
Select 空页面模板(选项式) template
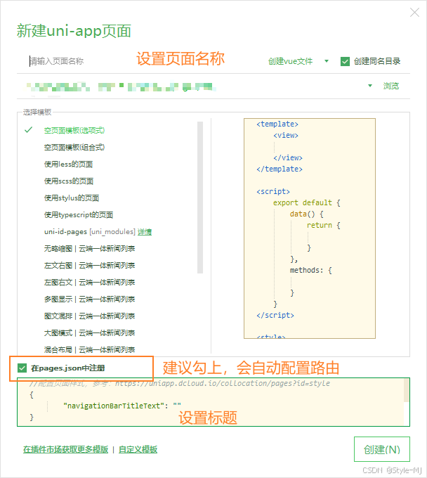(74, 131)
